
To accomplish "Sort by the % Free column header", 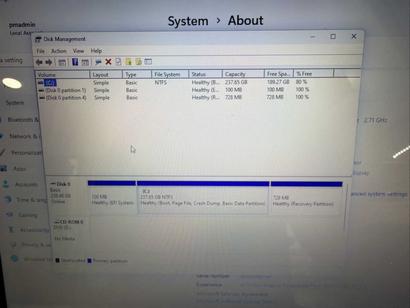I will [313, 73].
